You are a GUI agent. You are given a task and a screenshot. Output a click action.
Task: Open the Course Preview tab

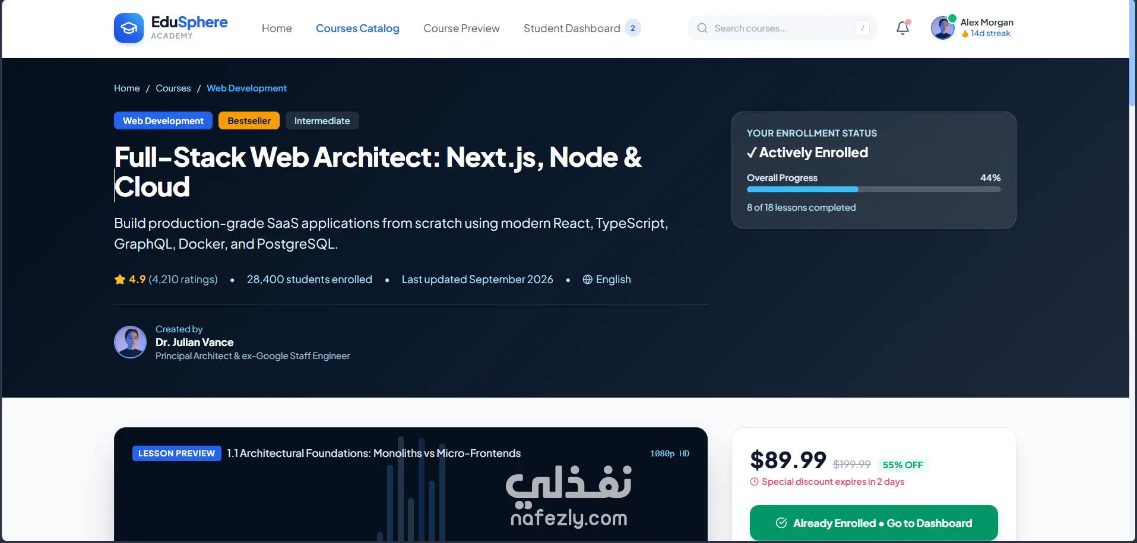coord(461,28)
